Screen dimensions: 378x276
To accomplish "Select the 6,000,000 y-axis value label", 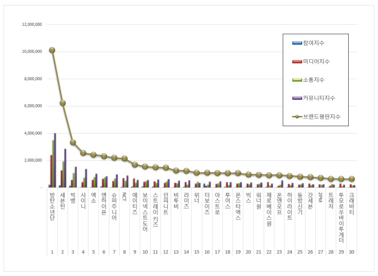I will coord(34,106).
